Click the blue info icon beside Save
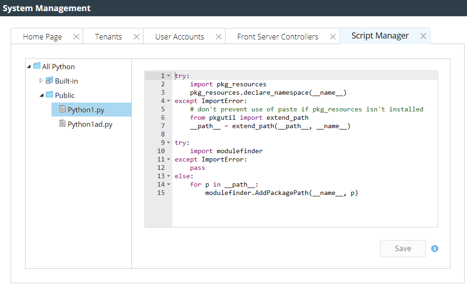467x285 pixels. [x=435, y=248]
